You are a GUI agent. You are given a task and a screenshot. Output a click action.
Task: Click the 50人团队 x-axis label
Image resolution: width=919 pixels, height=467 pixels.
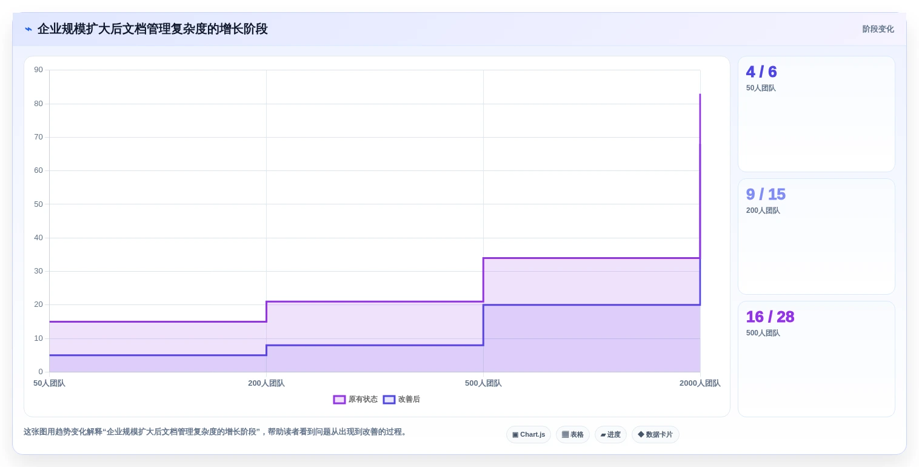click(49, 383)
